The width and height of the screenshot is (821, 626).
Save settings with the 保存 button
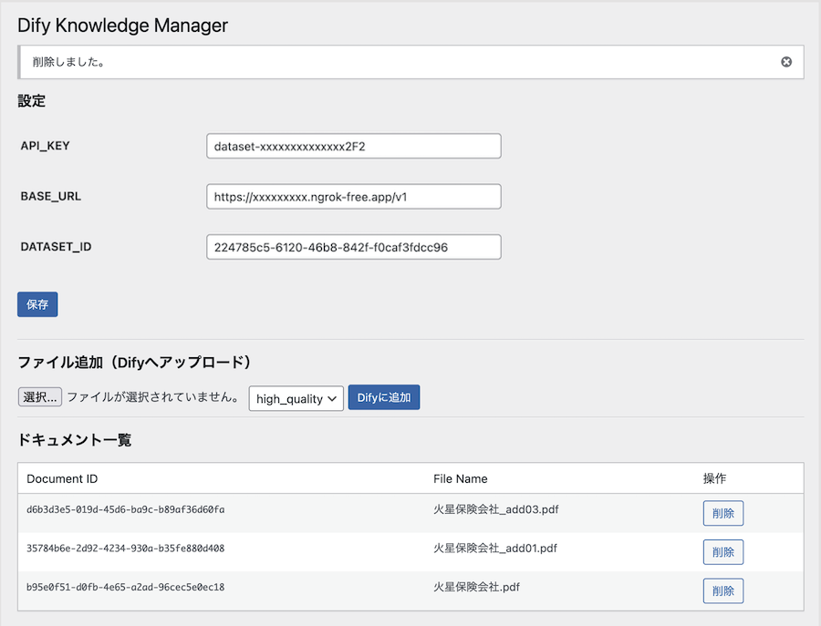(x=37, y=304)
